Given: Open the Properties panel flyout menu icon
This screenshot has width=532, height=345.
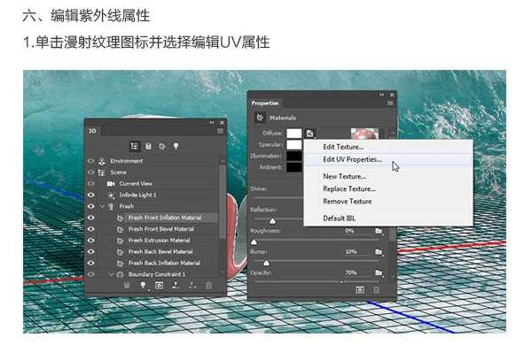Looking at the screenshot, I should pyautogui.click(x=390, y=103).
